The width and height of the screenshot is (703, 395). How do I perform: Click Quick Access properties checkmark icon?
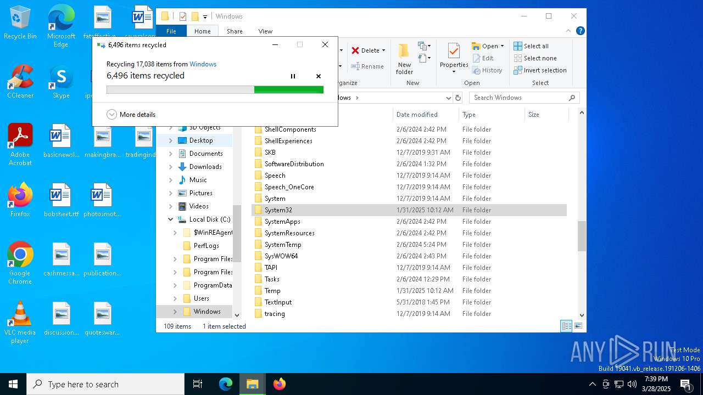coord(183,16)
